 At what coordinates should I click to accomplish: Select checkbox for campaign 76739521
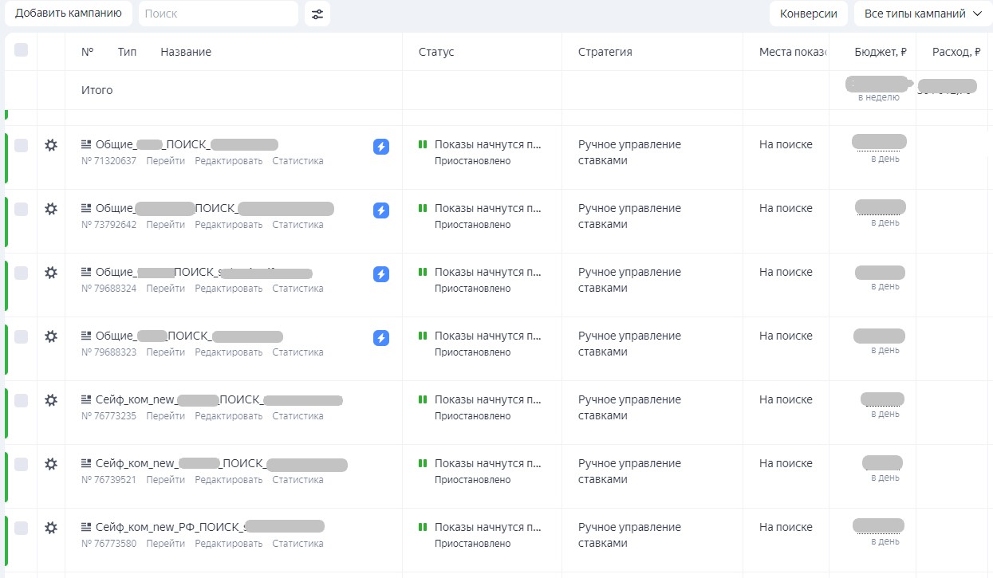22,464
